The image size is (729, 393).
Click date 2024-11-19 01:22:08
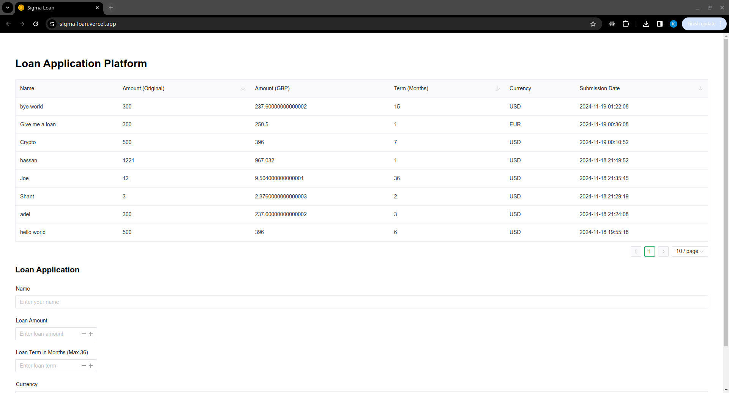[604, 107]
